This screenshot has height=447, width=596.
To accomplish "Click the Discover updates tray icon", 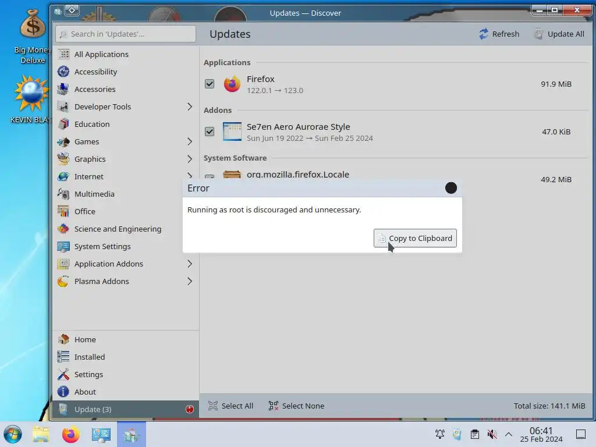I will click(x=457, y=434).
